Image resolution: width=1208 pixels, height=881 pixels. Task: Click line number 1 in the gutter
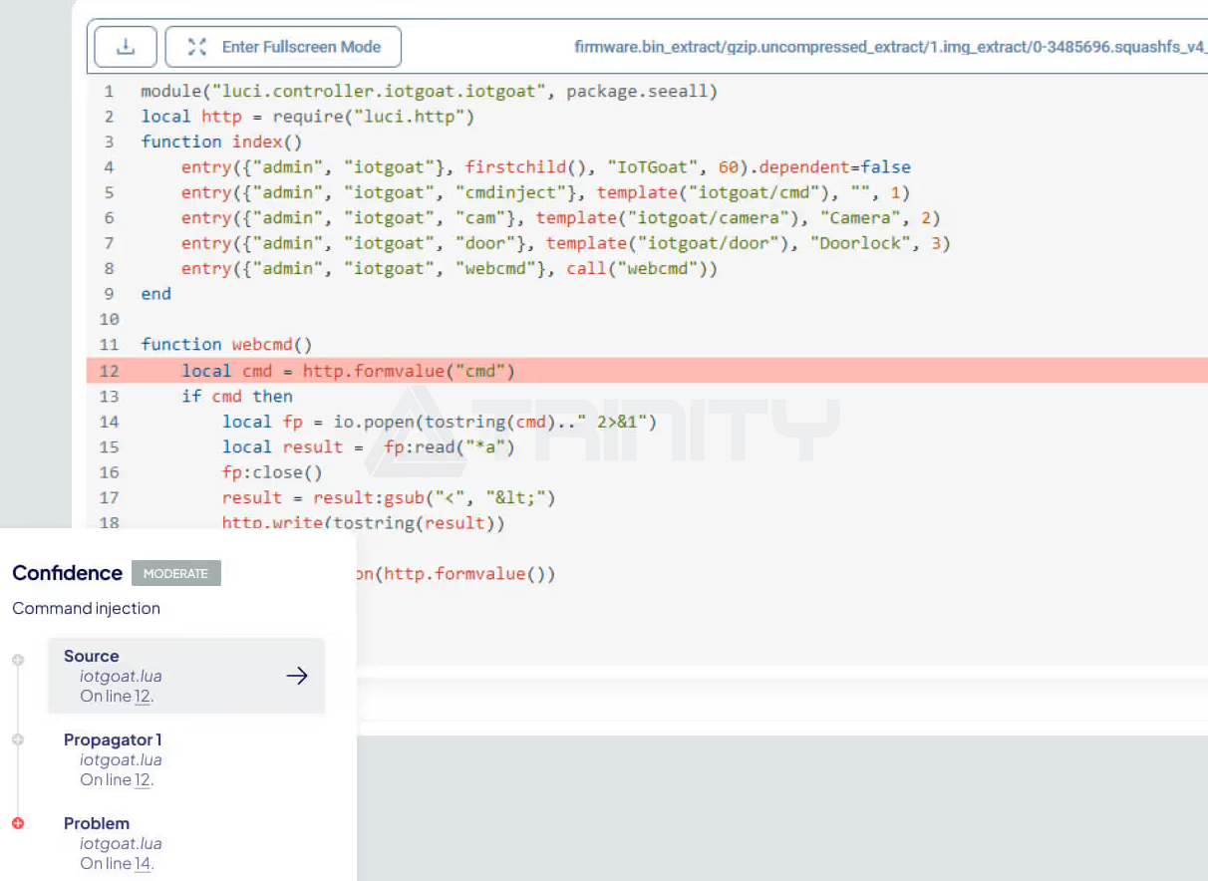110,92
